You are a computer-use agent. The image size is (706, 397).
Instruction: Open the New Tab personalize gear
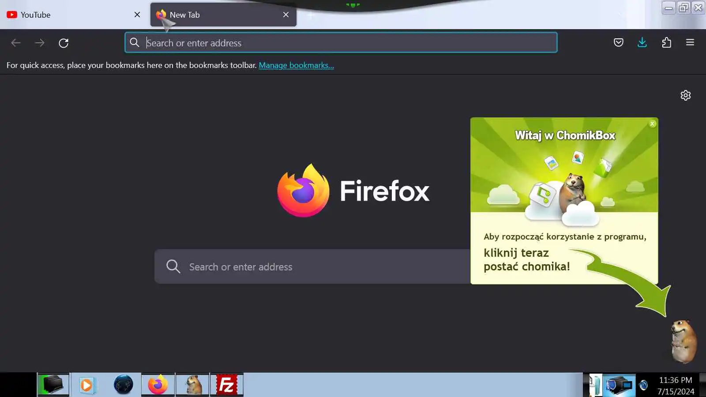click(685, 95)
